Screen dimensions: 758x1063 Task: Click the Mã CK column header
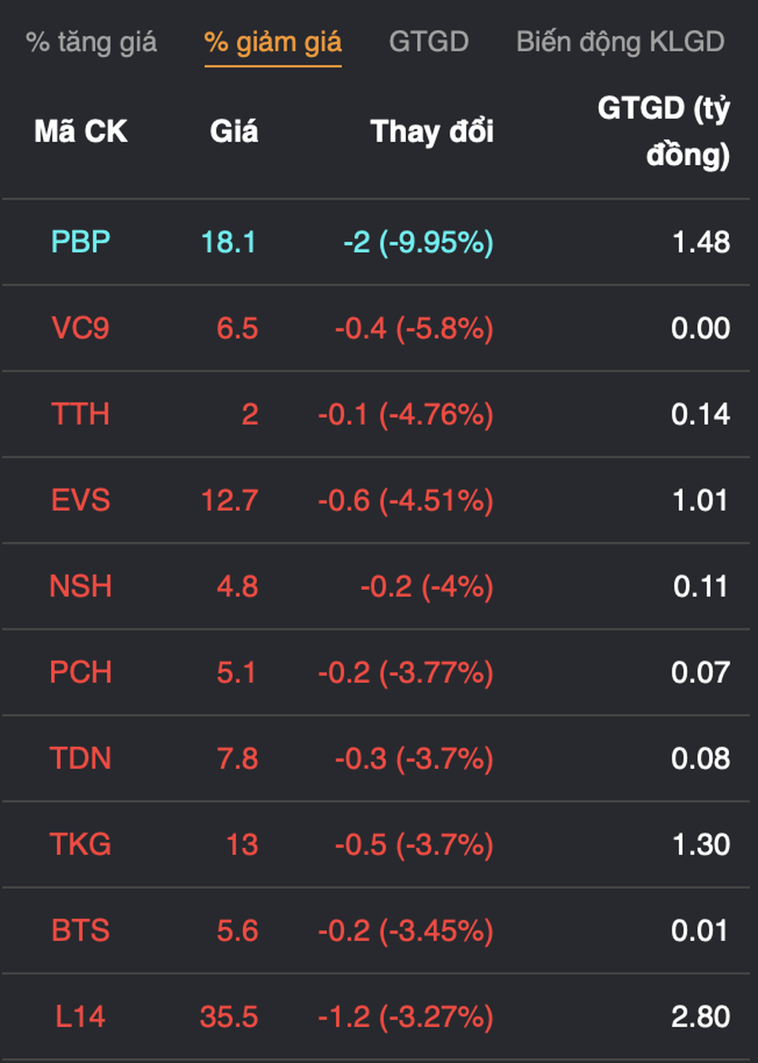pos(81,132)
